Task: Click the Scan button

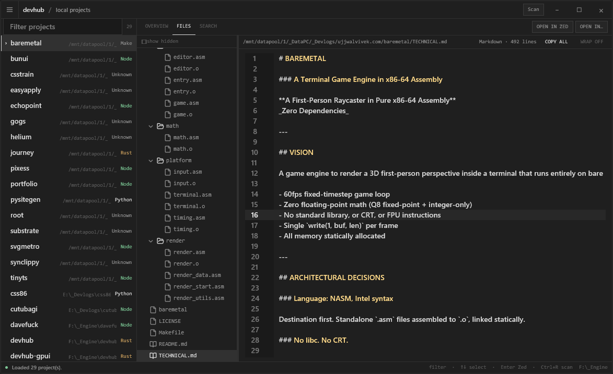Action: click(x=533, y=9)
